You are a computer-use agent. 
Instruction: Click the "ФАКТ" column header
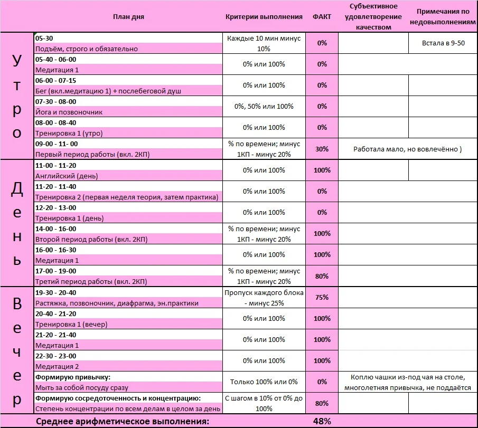point(321,16)
